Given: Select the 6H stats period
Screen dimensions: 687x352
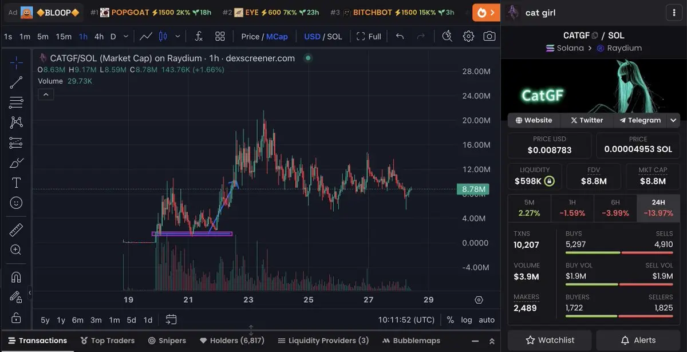Looking at the screenshot, I should point(615,208).
